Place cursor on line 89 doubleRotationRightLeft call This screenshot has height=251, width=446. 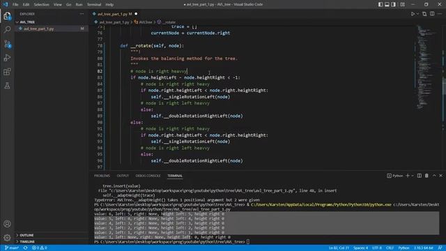197,116
